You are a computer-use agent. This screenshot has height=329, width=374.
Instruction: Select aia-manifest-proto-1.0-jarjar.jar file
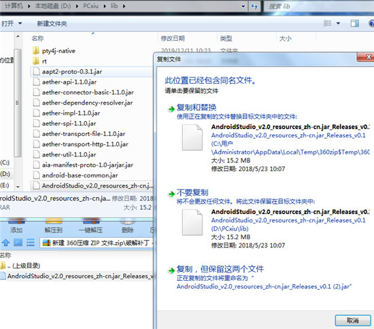87,165
